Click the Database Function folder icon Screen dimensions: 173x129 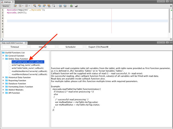[x=7, y=84]
